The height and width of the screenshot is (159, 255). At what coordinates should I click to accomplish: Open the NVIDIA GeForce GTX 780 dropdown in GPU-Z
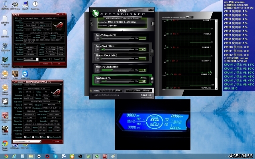click(27, 142)
